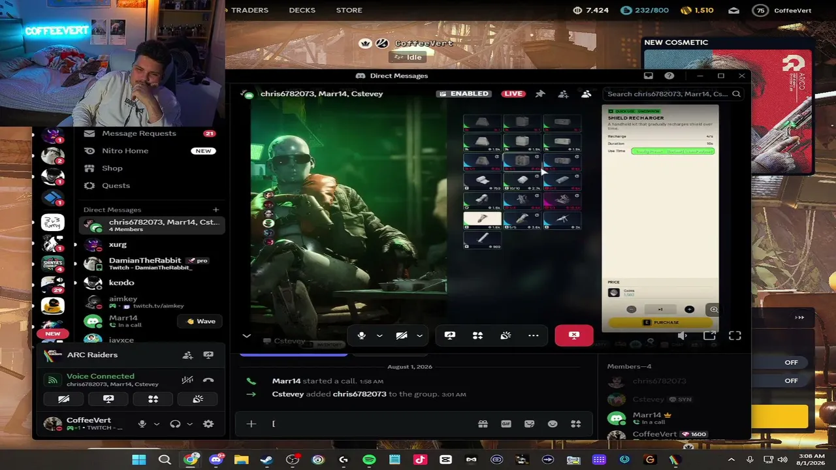Click the LIVE stream badge

click(x=513, y=93)
